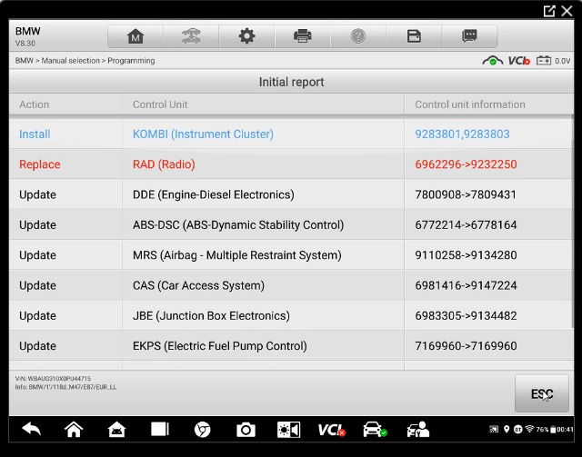Click the Control Unit column header

[160, 104]
